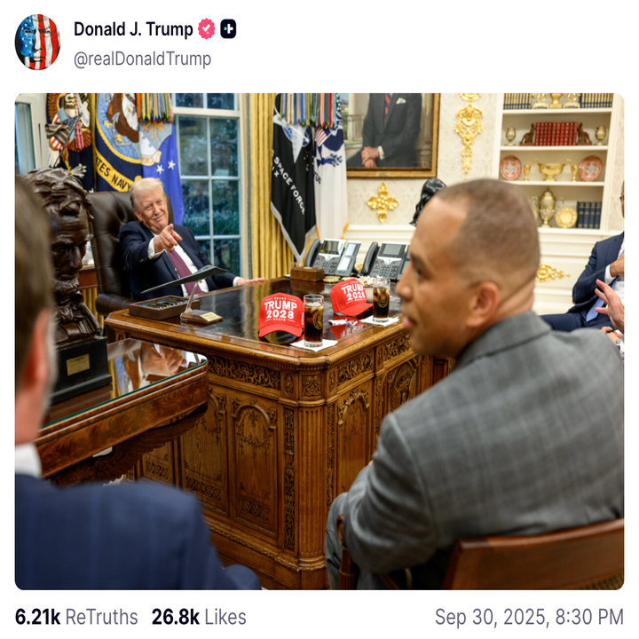The image size is (639, 639).
Task: Click the cola glass beside left hat
Action: coord(313,320)
